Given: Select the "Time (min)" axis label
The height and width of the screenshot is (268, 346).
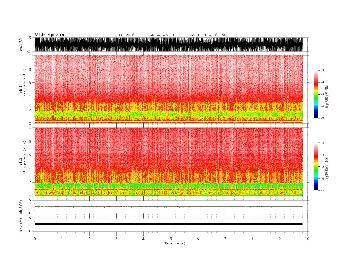Looking at the screenshot, I should pos(175,243).
